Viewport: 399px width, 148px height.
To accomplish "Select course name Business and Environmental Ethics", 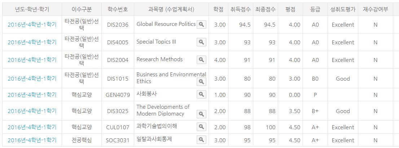I will pyautogui.click(x=171, y=78).
